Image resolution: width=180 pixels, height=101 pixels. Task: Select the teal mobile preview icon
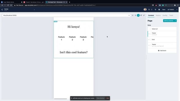138,15
